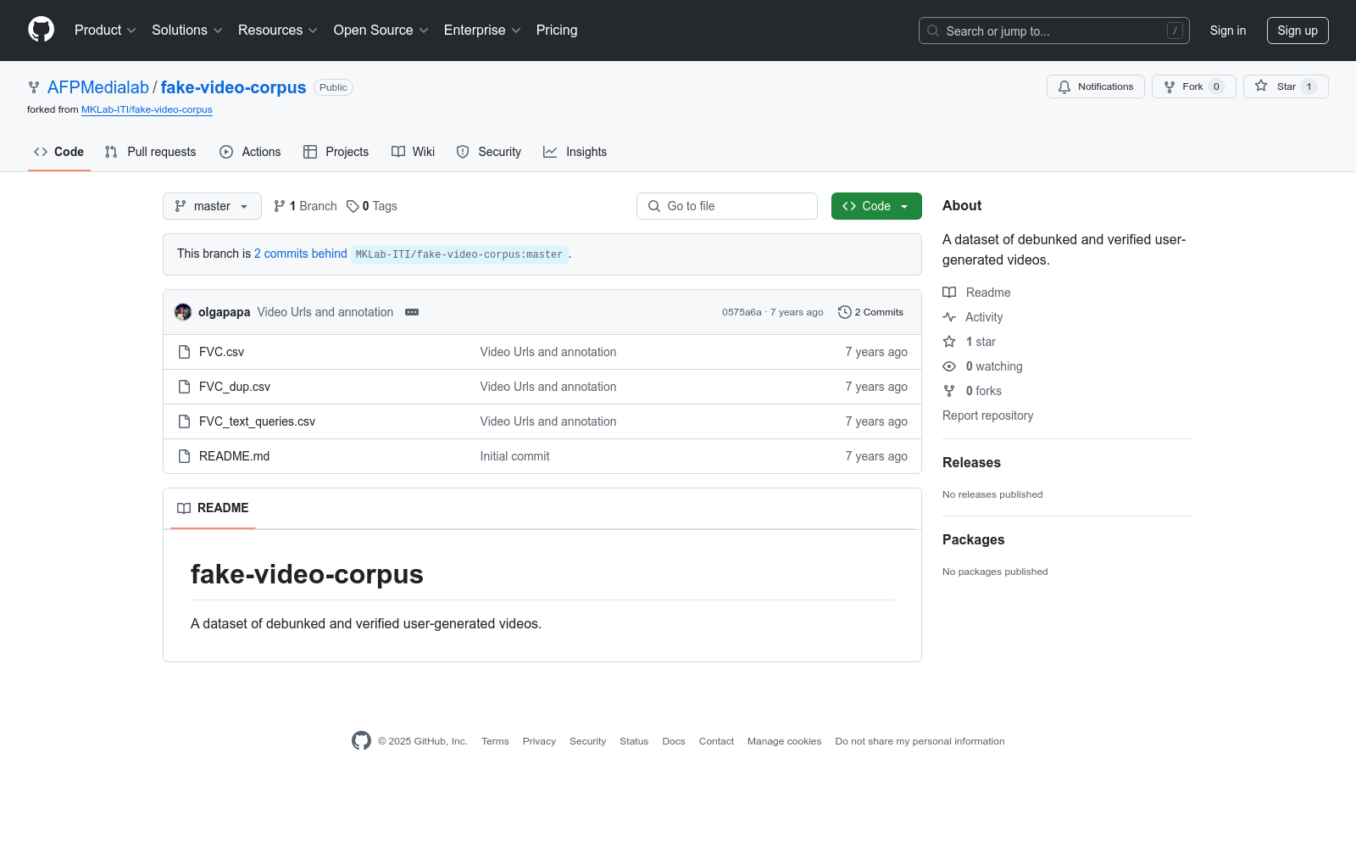Click Report repository link

click(x=987, y=416)
